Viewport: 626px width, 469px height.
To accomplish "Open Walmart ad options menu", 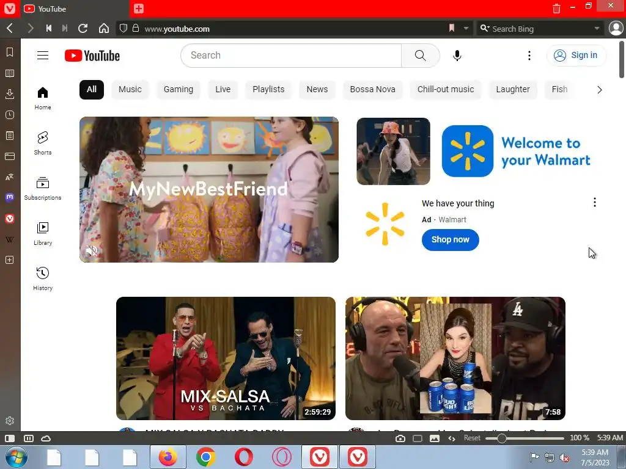I will click(594, 203).
